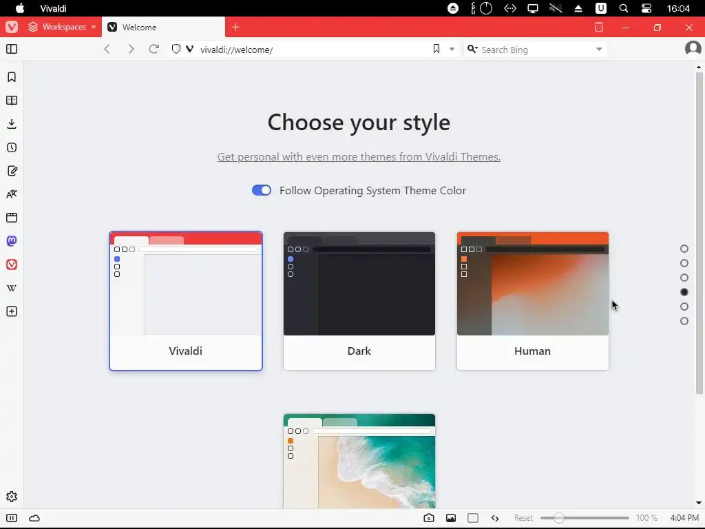Click the address bar URL field
This screenshot has width=705, height=529.
coord(313,50)
